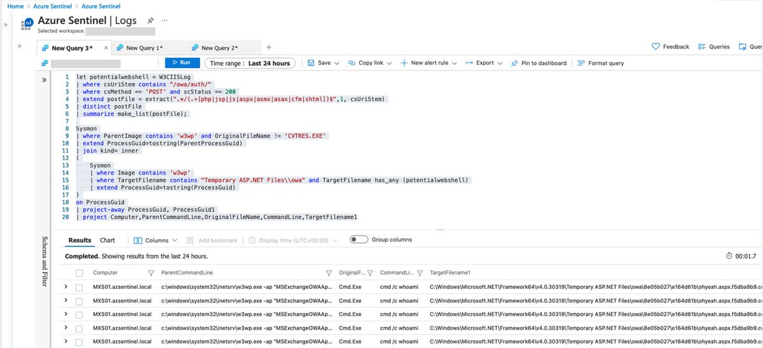Image resolution: width=763 pixels, height=348 pixels.
Task: Expand the fifth result row
Action: click(x=65, y=341)
